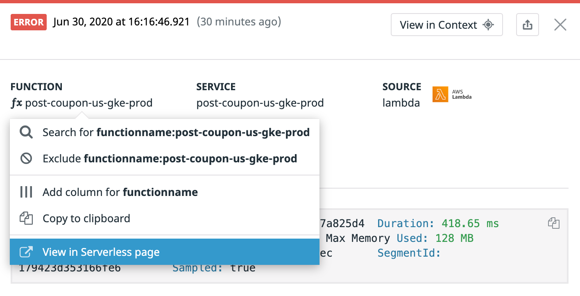Click the View in Context button
This screenshot has height=296, width=580.
tap(446, 25)
